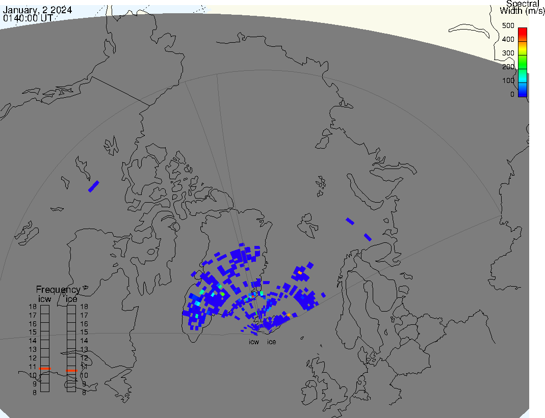Screen dimensions: 545x418
Task: Click the 500 tick label on the color scale
Action: 508,25
